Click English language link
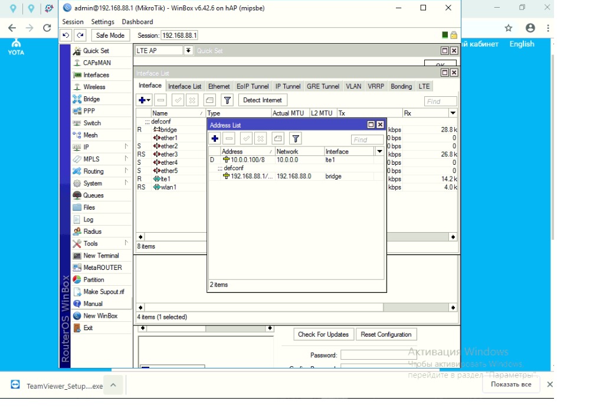Viewport: 590px width, 414px height. click(522, 44)
